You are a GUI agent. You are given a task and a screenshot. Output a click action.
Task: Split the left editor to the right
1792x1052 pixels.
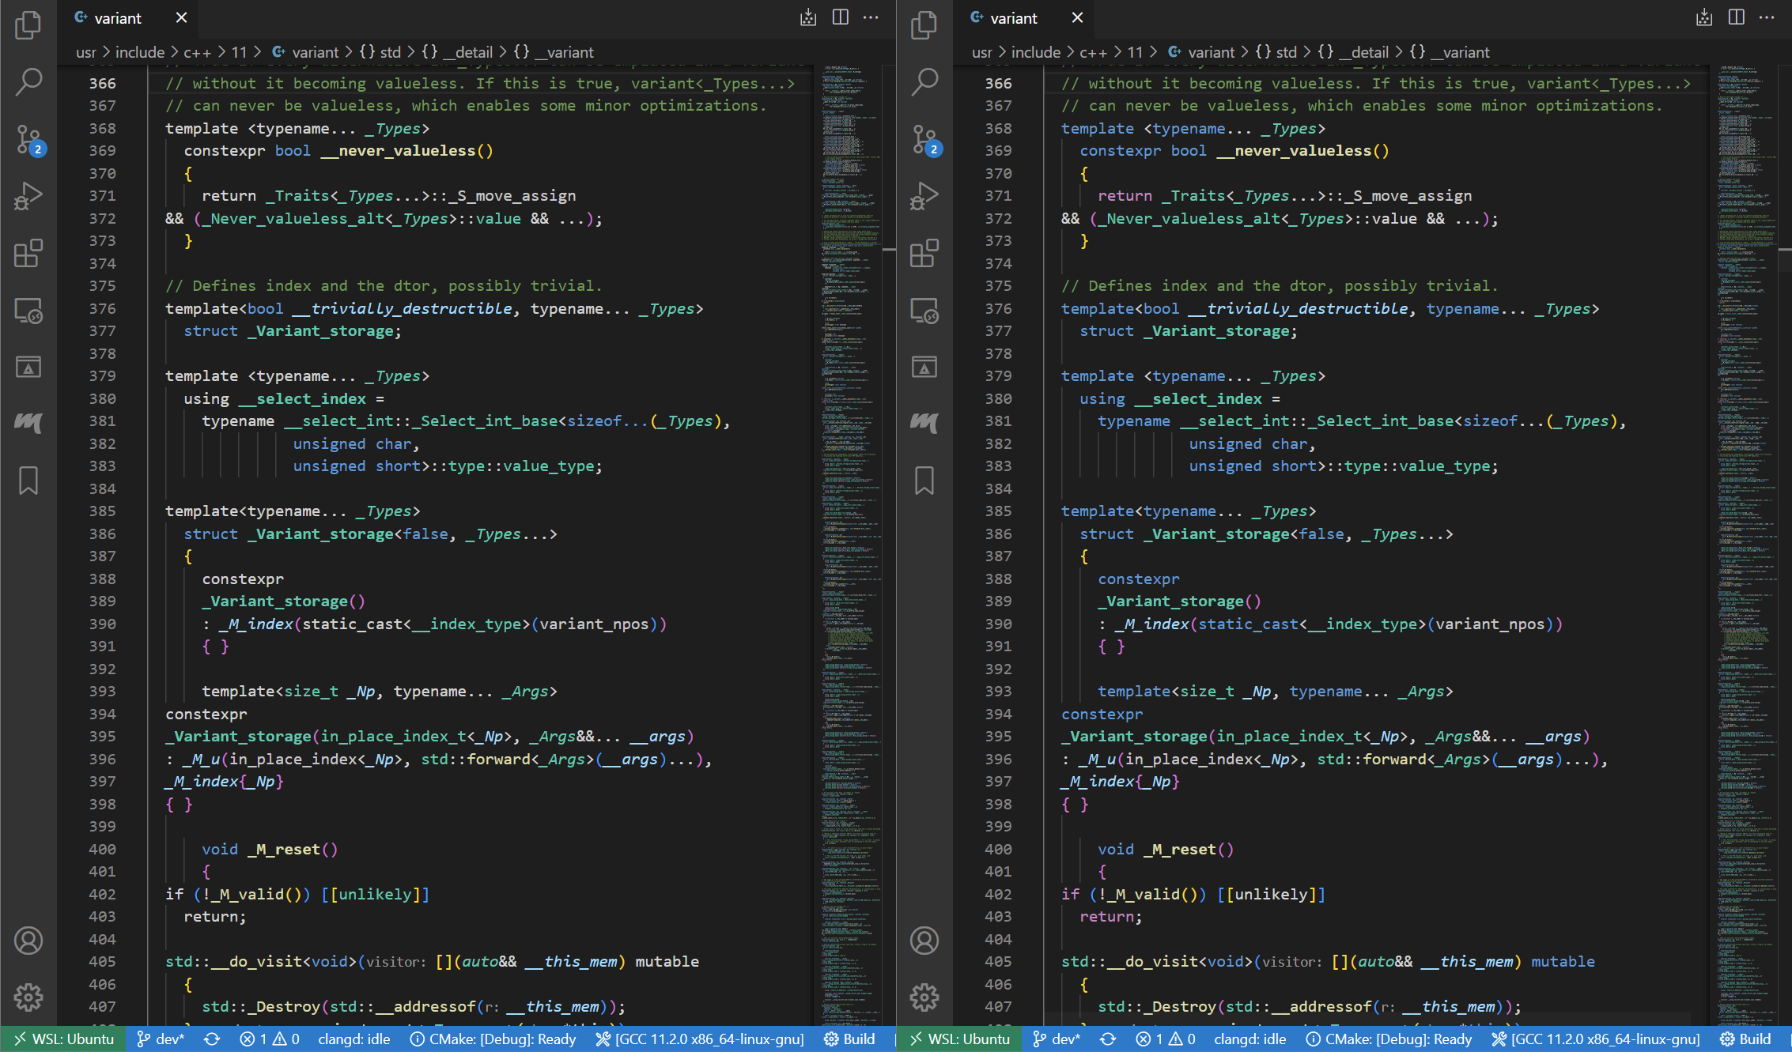pyautogui.click(x=840, y=17)
